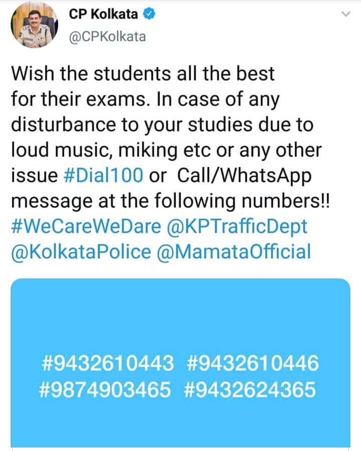Open the CP Kolkata profile picture

click(x=34, y=25)
